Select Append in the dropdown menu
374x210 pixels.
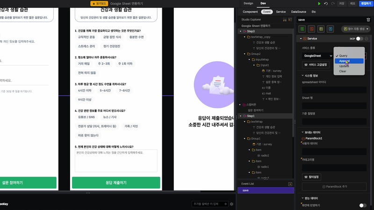pyautogui.click(x=349, y=61)
